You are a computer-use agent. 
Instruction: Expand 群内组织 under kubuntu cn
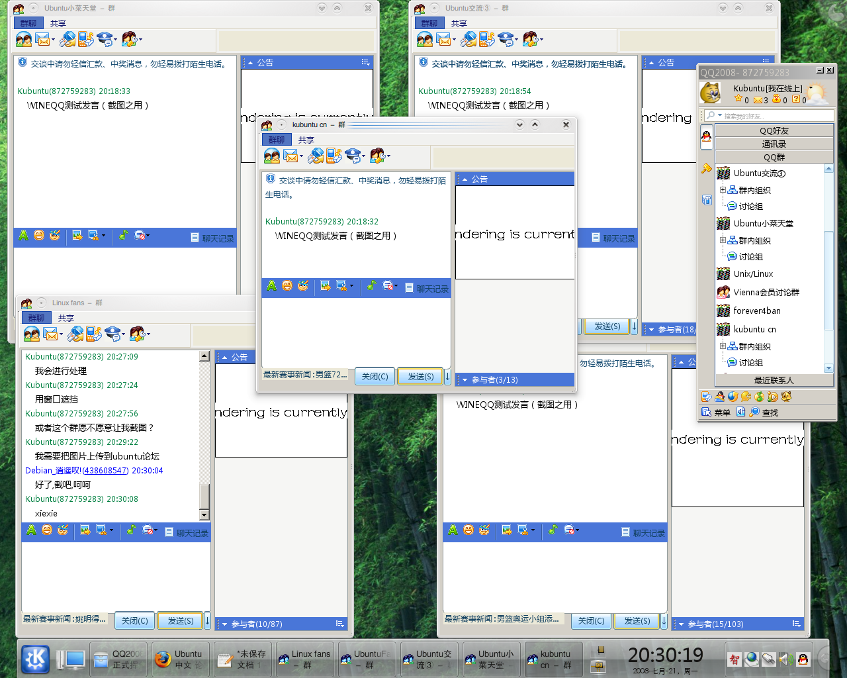[x=723, y=346]
